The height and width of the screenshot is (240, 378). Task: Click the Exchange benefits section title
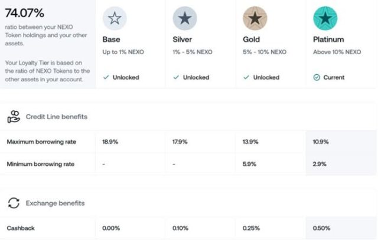pyautogui.click(x=55, y=203)
